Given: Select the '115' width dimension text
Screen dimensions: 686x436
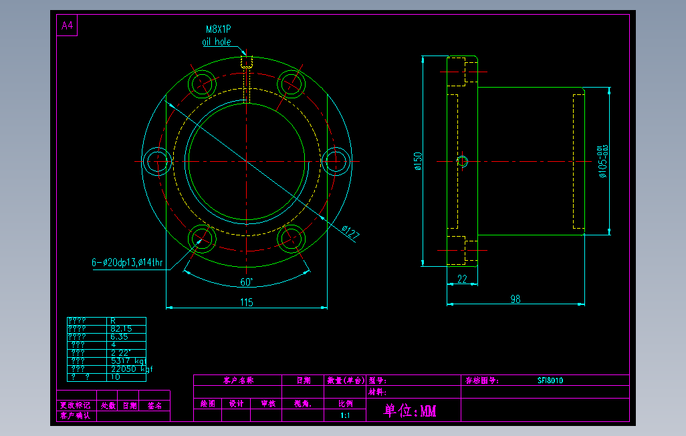Looking at the screenshot, I should pyautogui.click(x=246, y=302).
